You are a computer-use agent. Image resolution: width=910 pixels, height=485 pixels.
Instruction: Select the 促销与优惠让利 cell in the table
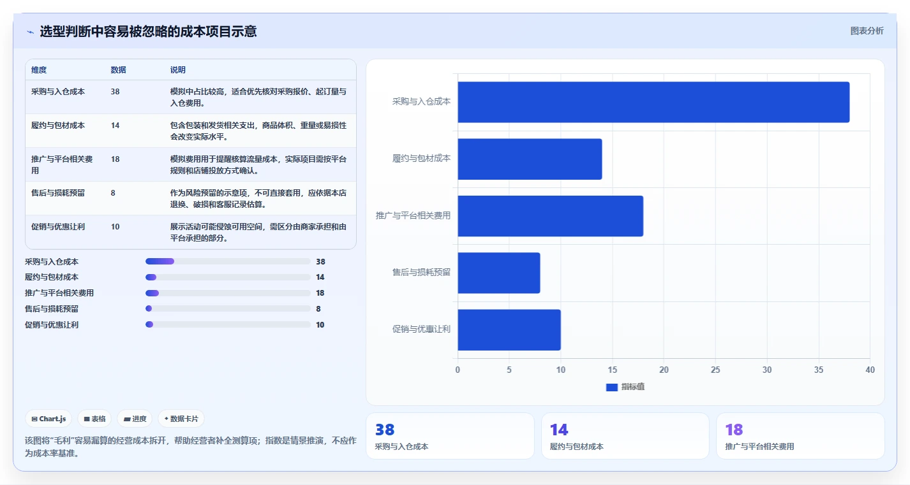pos(58,227)
